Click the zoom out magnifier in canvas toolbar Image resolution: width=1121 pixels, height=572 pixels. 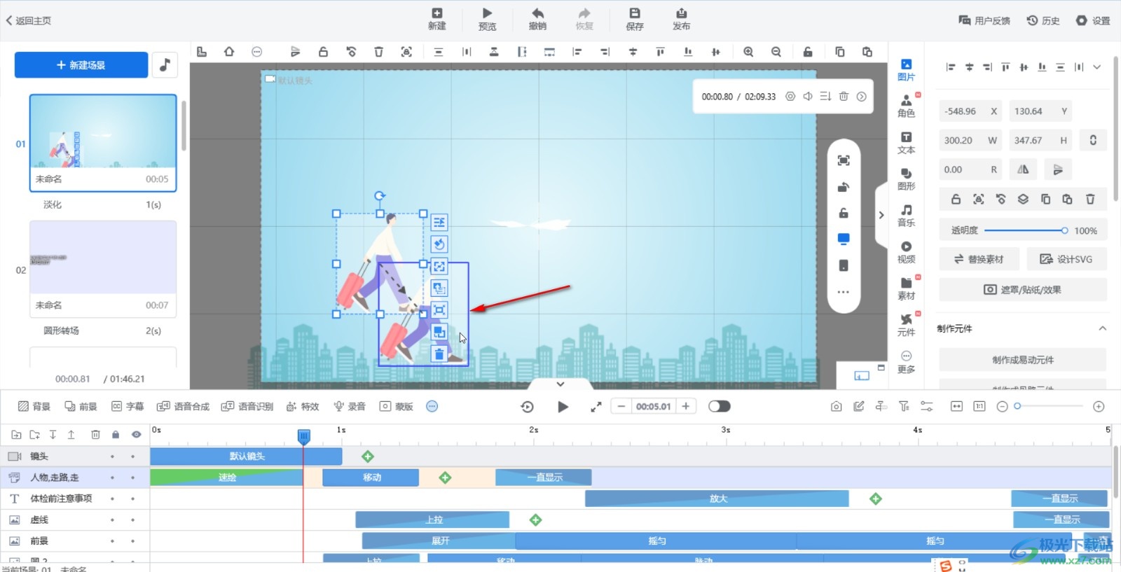pyautogui.click(x=776, y=52)
